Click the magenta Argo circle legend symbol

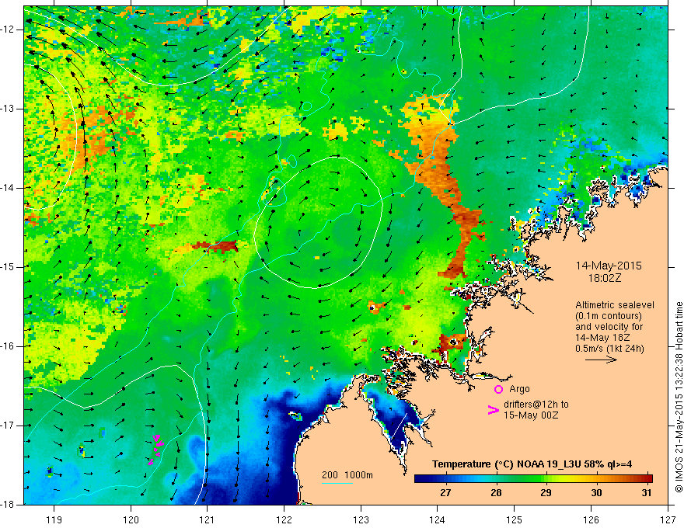tap(498, 389)
